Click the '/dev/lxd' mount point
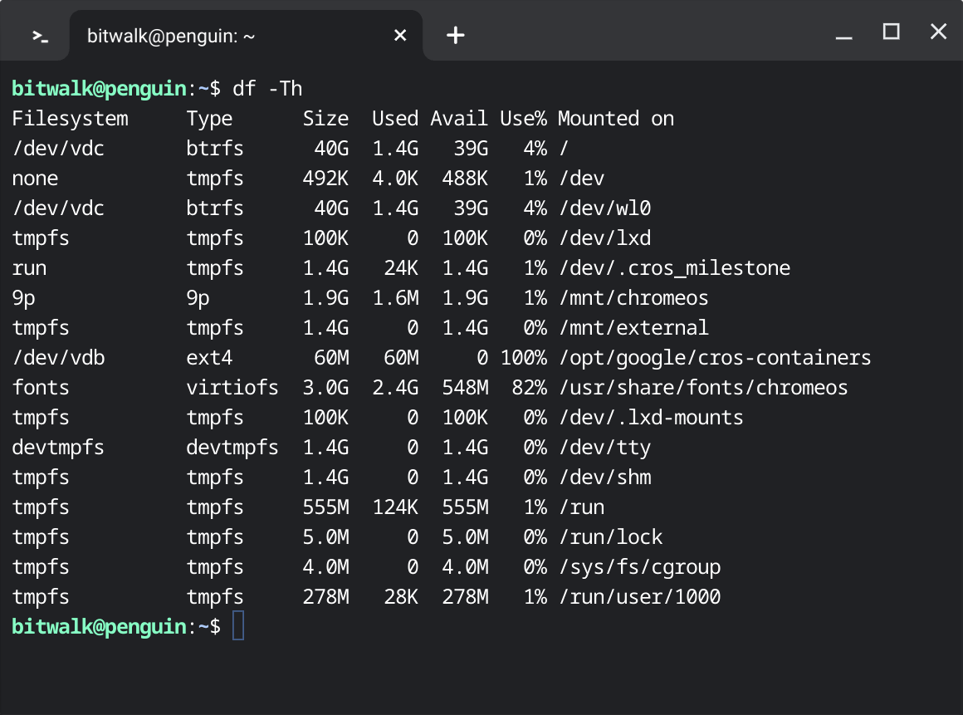 coord(604,238)
